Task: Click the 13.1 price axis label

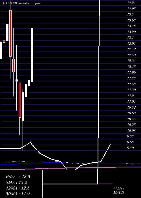Action: point(130,38)
